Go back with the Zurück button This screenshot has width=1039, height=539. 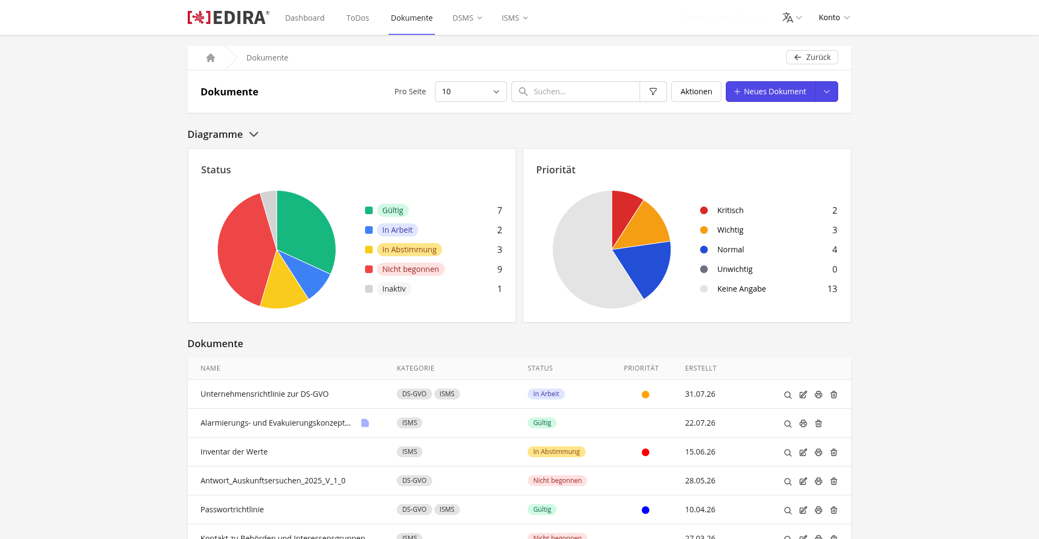pos(812,57)
